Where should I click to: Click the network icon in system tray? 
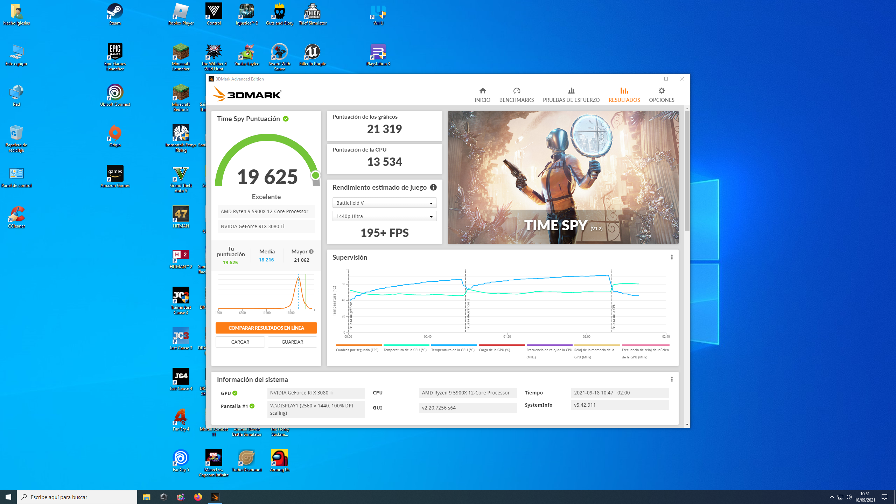click(x=840, y=497)
